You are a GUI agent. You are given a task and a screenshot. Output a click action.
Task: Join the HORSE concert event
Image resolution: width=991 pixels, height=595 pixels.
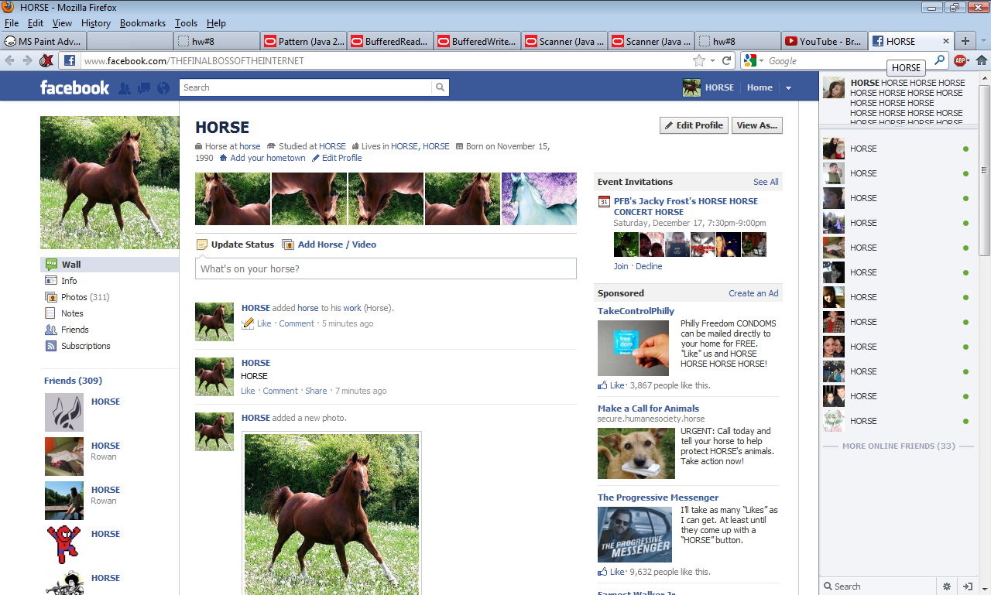pos(621,266)
